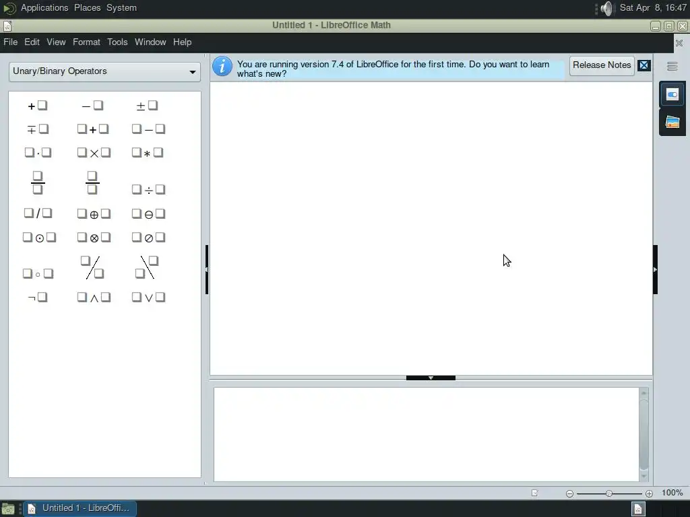Insert the small circle concatenate operator
The width and height of the screenshot is (690, 517).
click(38, 274)
